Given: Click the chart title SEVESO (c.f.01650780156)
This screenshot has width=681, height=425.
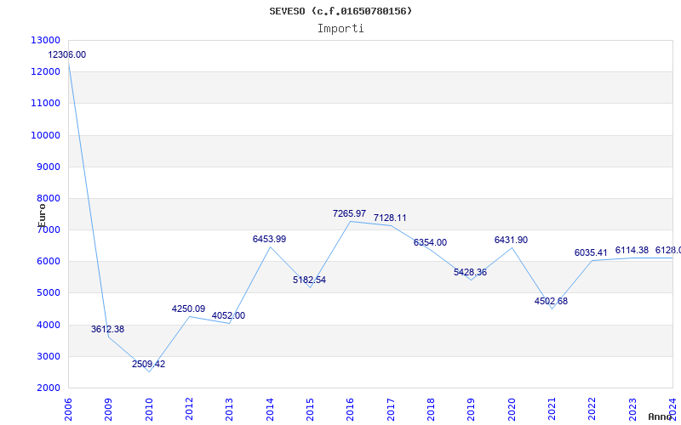Looking at the screenshot, I should click(340, 11).
